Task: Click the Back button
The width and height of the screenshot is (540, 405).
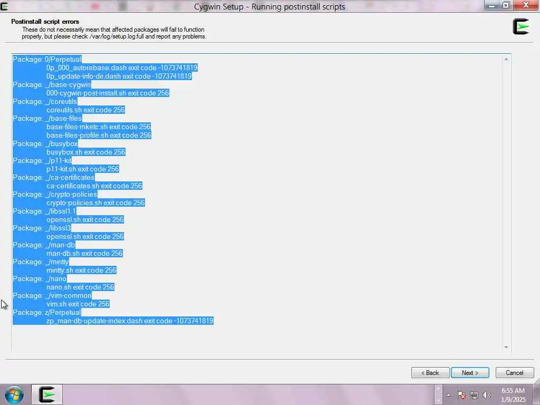Action: pos(430,373)
